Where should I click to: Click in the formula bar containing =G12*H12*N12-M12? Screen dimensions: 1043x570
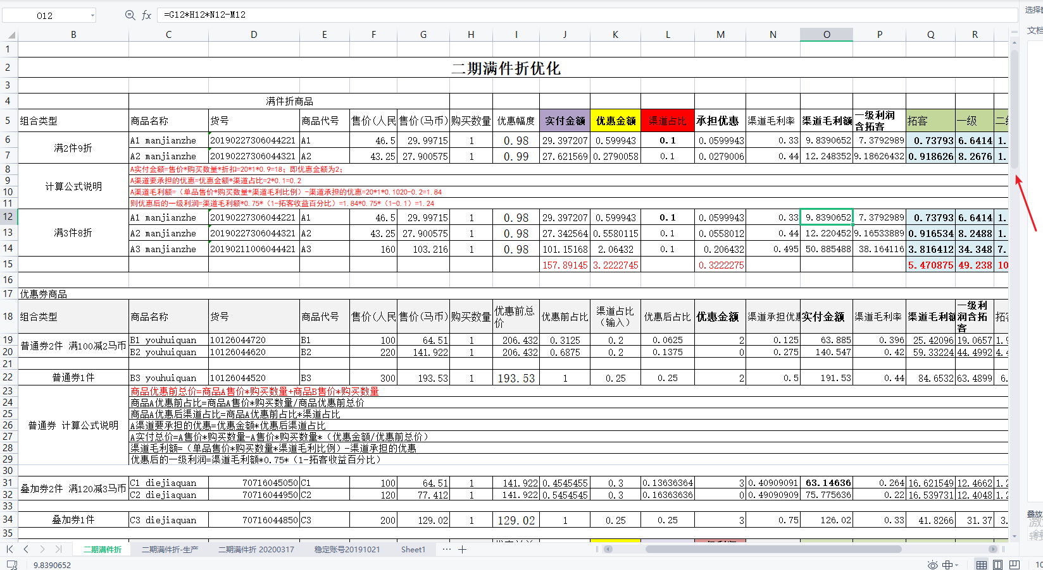[589, 15]
